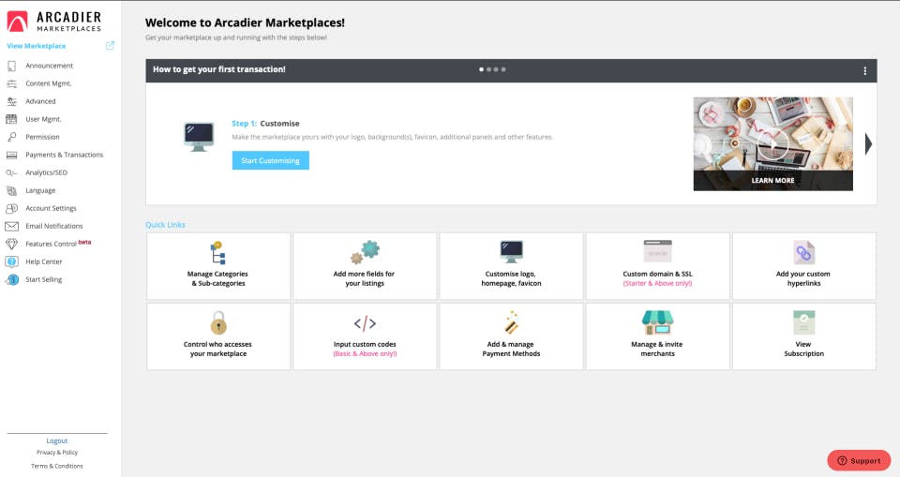Advance to next step with right arrow
Image resolution: width=900 pixels, height=477 pixels.
tap(868, 143)
